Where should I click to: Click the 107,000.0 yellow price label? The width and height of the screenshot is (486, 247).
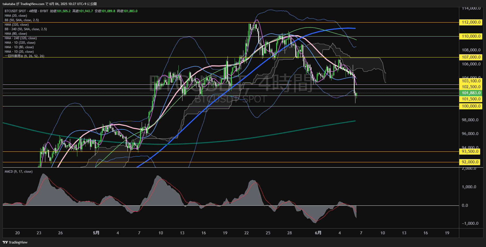[471, 57]
